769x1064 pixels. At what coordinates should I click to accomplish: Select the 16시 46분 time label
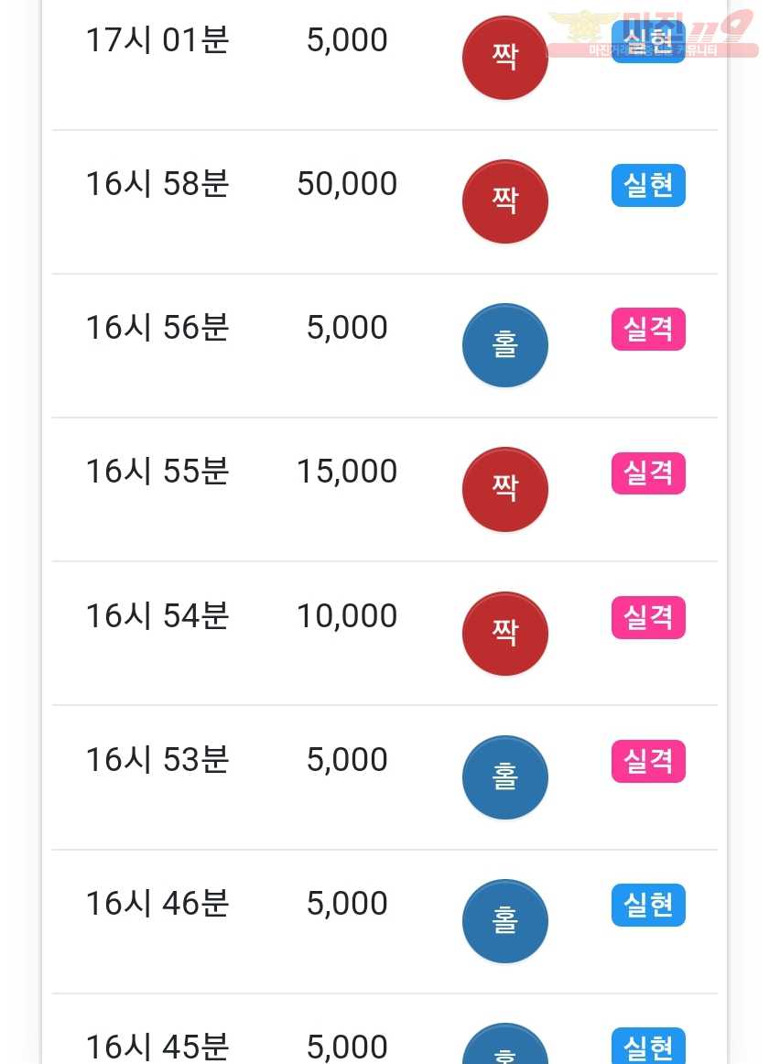point(157,903)
